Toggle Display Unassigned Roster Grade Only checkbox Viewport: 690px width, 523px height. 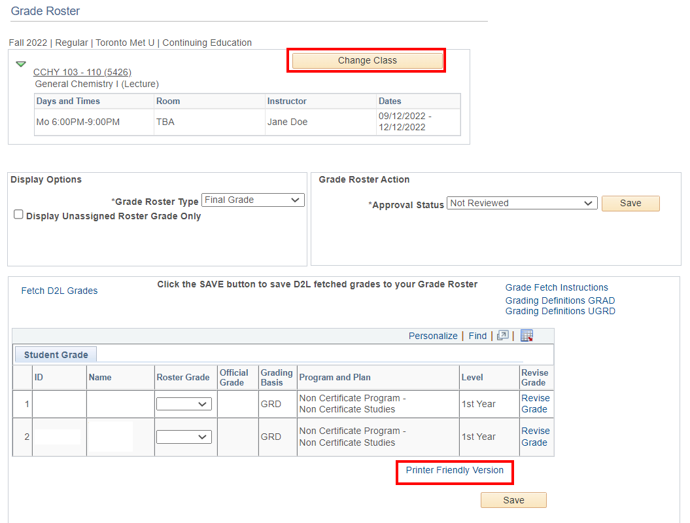click(19, 215)
